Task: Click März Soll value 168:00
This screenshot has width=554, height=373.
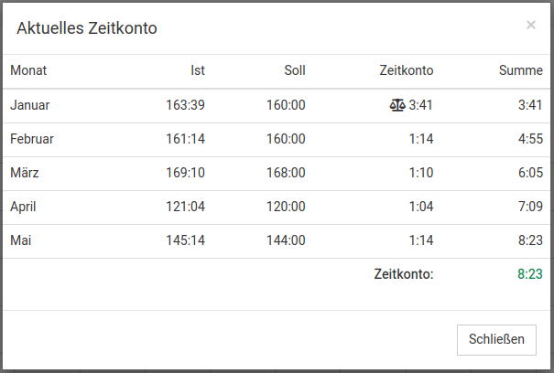Action: click(287, 173)
